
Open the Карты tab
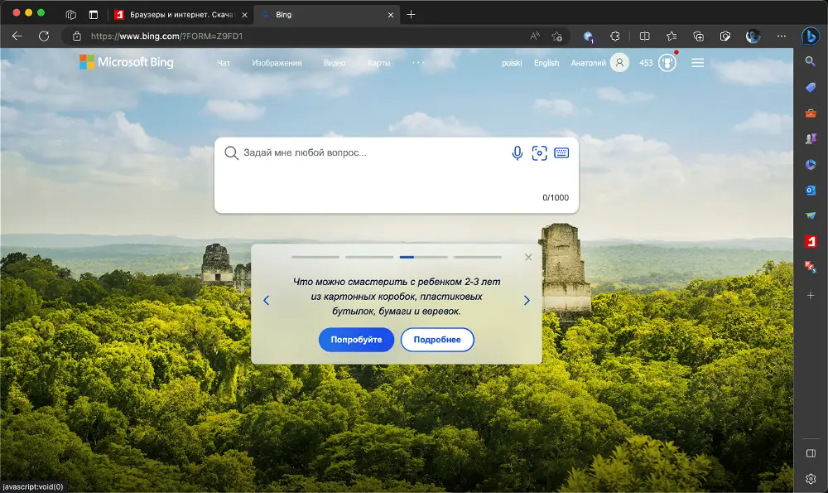(378, 63)
